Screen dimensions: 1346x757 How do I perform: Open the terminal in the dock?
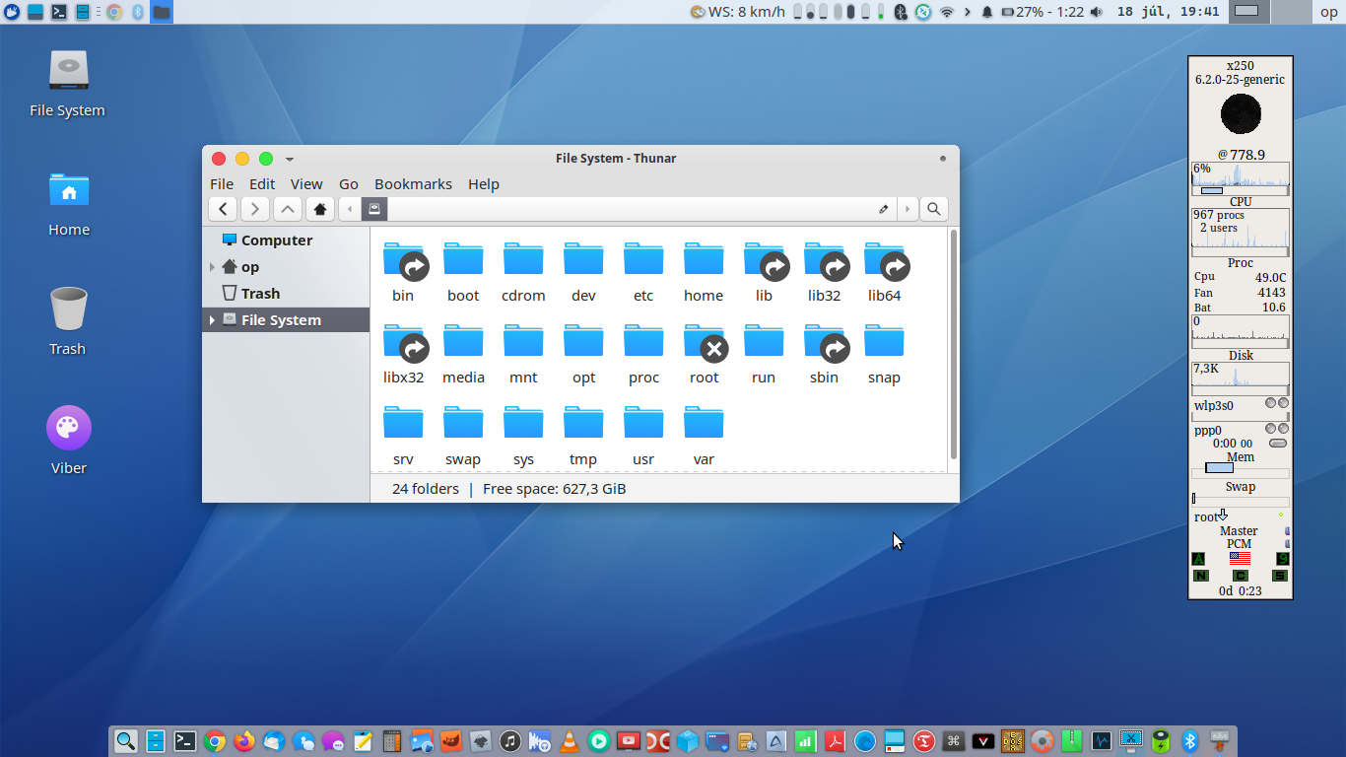(x=184, y=741)
